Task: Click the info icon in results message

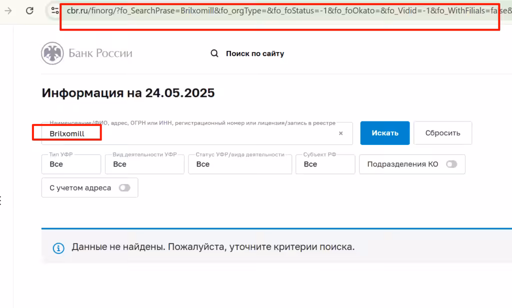Action: coord(58,248)
